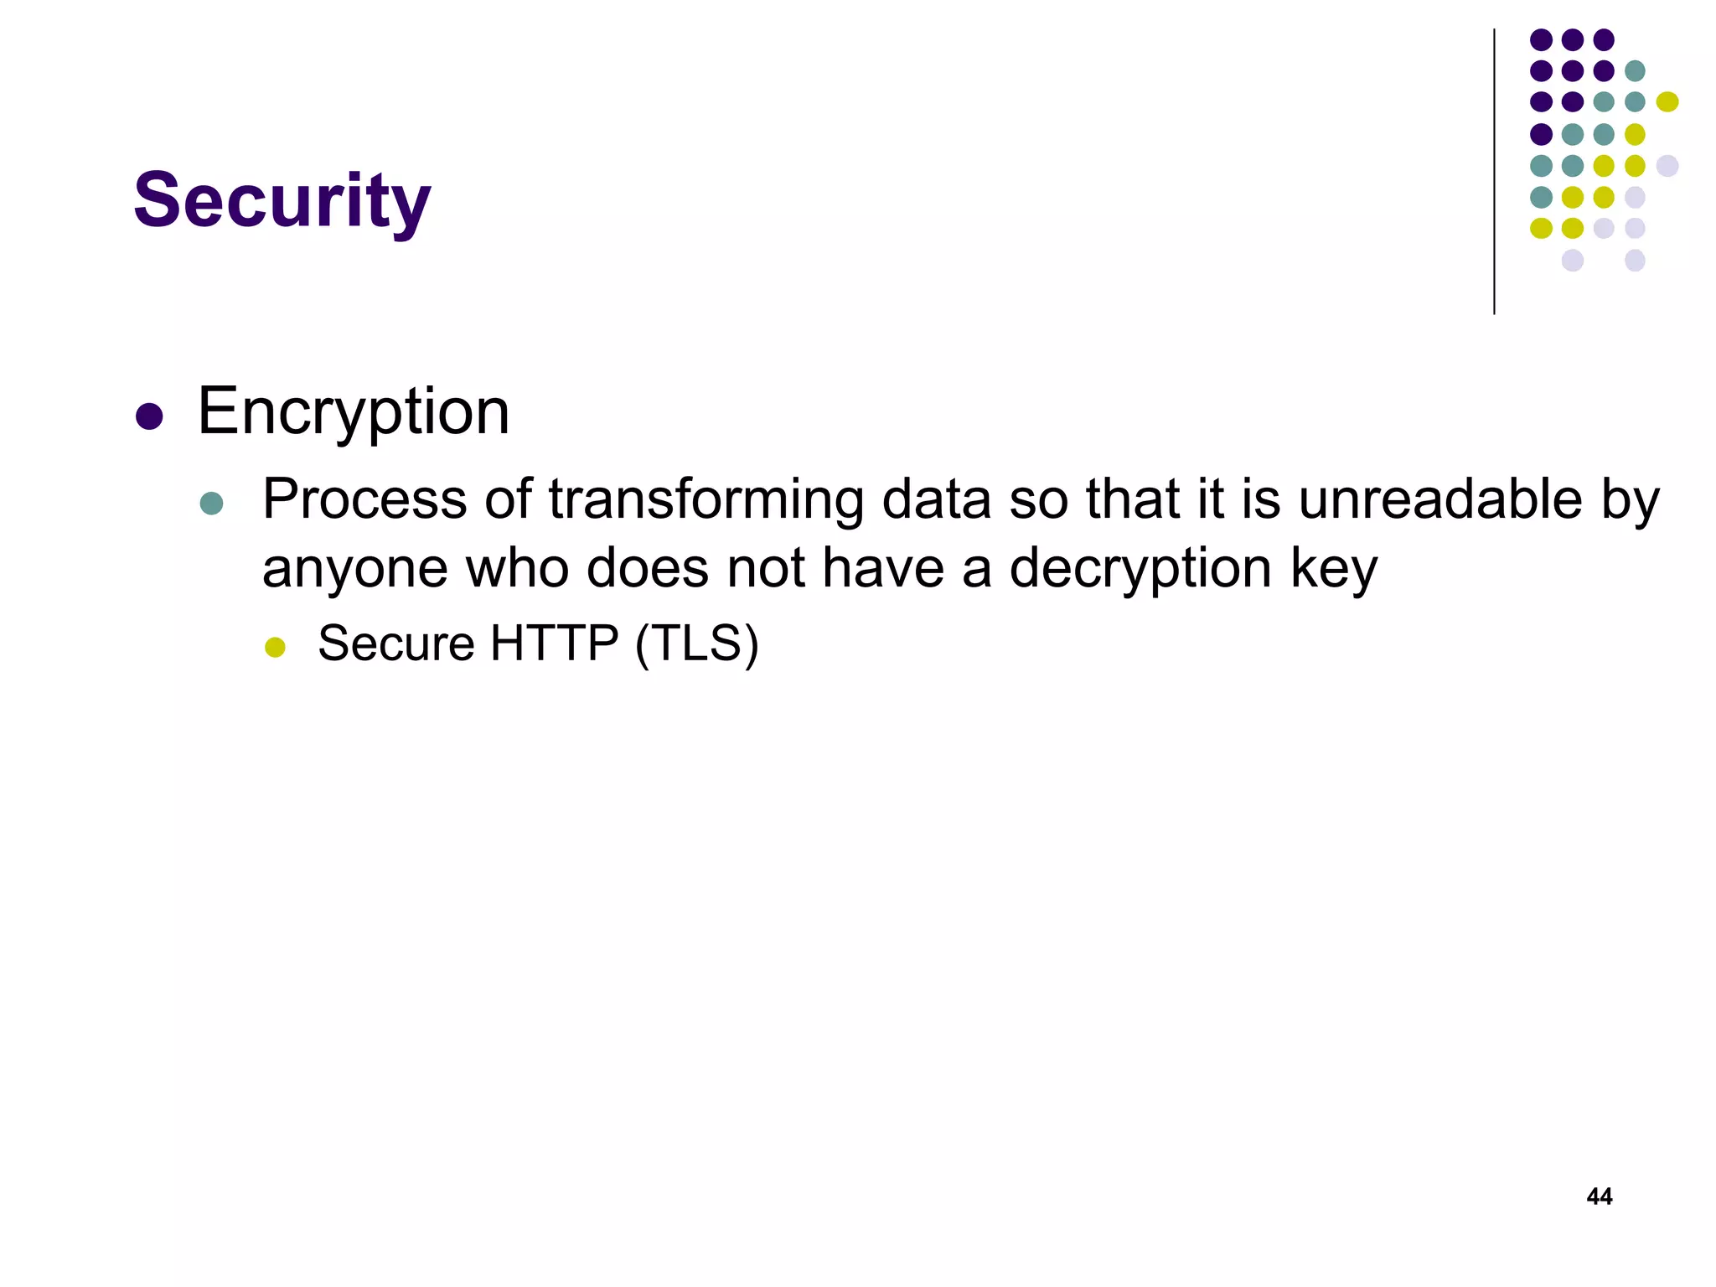Click the word 'unreadable' in the definition

coord(1440,499)
